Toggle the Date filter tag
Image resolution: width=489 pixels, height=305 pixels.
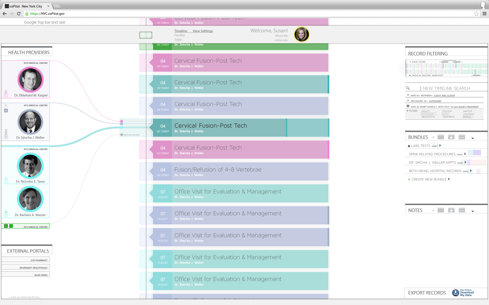point(445,114)
